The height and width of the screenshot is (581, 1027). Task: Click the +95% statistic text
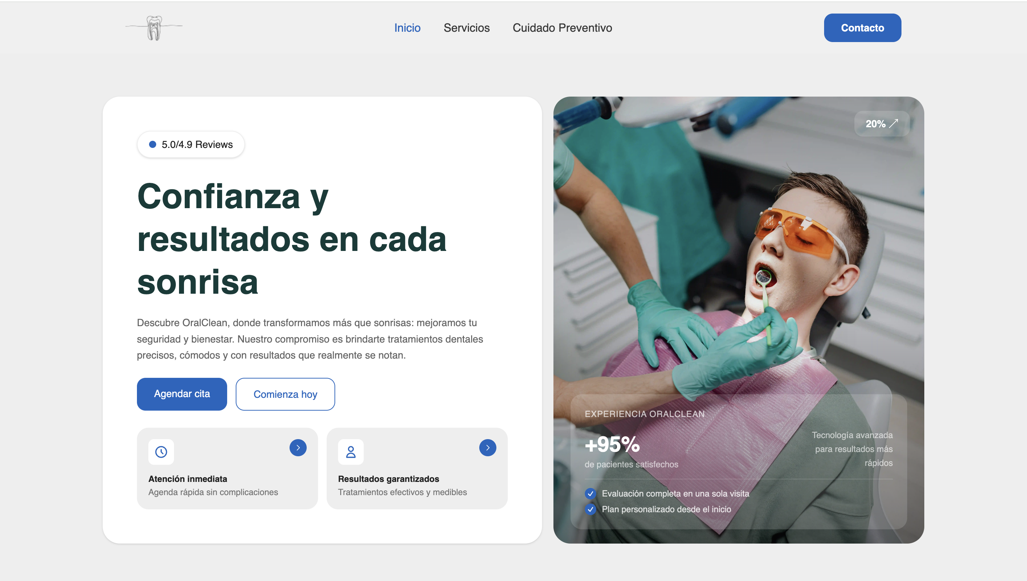(x=612, y=444)
